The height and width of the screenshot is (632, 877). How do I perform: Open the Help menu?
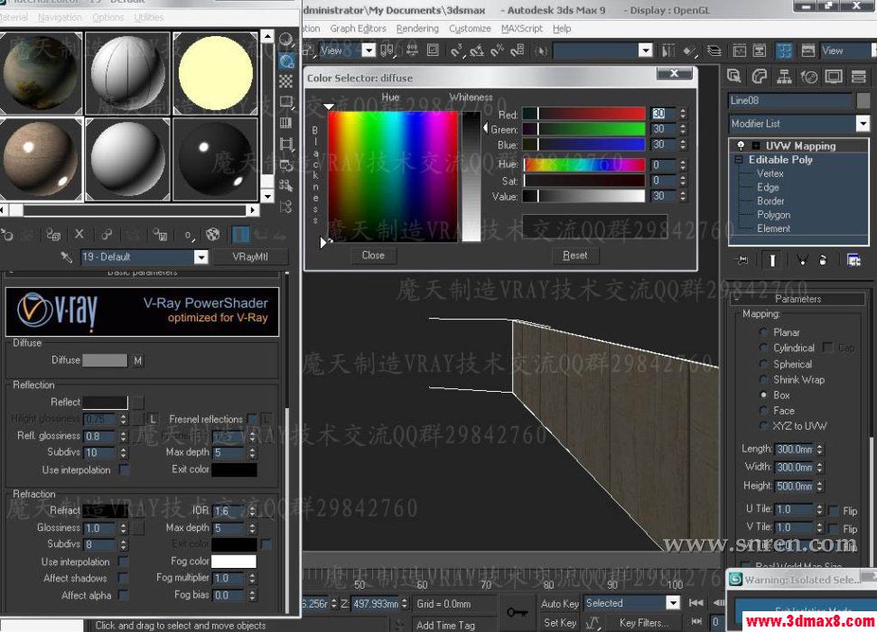pos(562,29)
